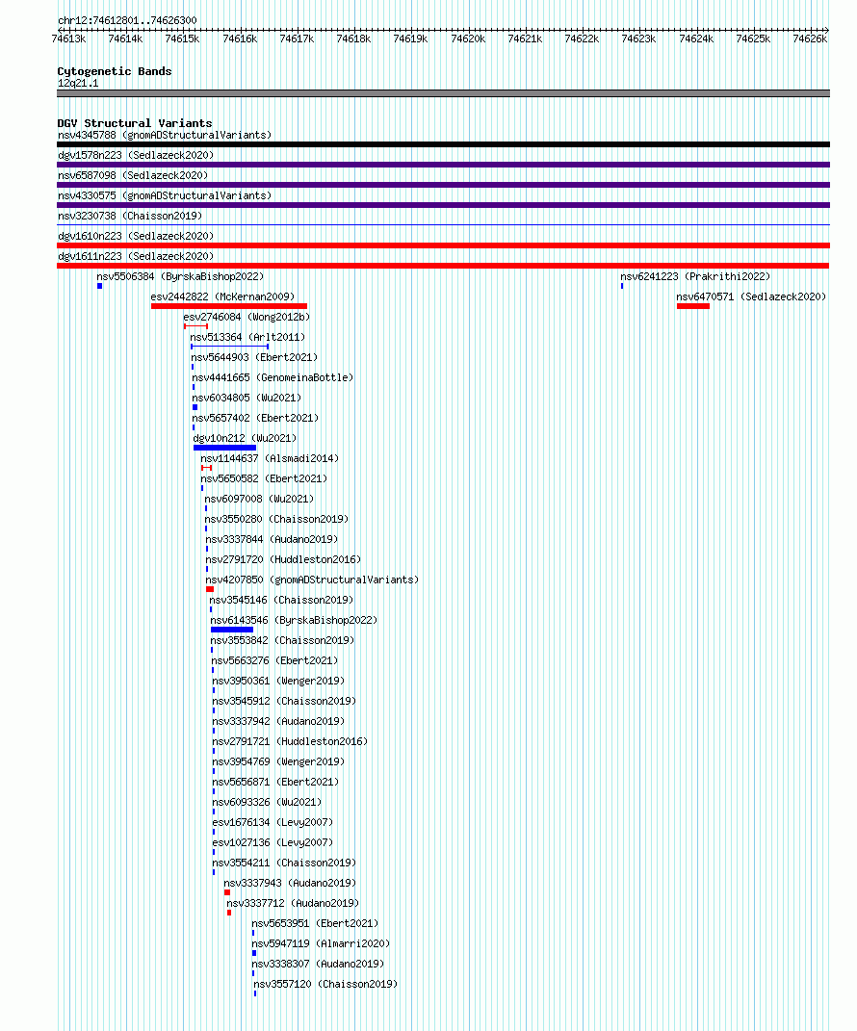Image resolution: width=857 pixels, height=1031 pixels.
Task: Select the dgv1578n223 (Sedlazeck2020) variant label
Action: tap(136, 156)
